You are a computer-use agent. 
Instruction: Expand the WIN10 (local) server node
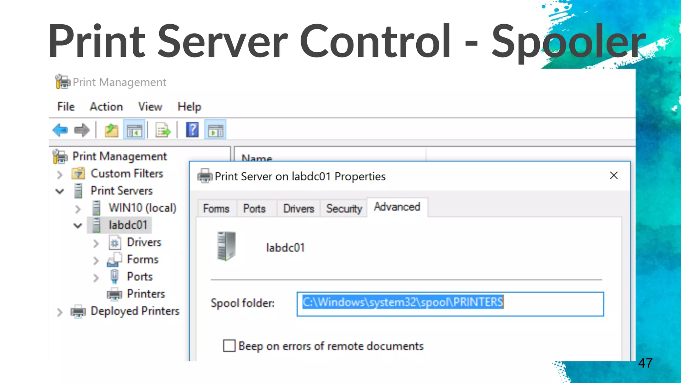[78, 209]
